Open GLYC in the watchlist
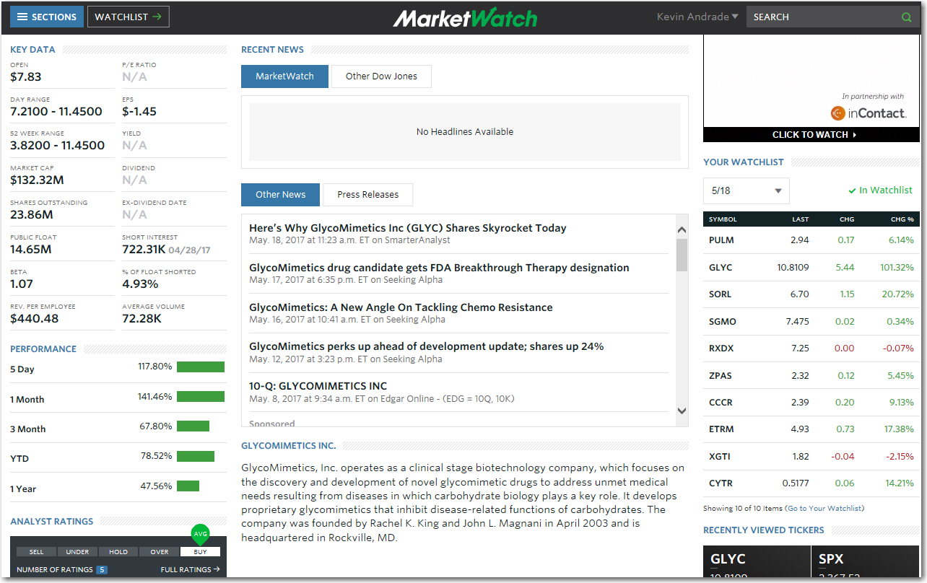 click(x=721, y=268)
